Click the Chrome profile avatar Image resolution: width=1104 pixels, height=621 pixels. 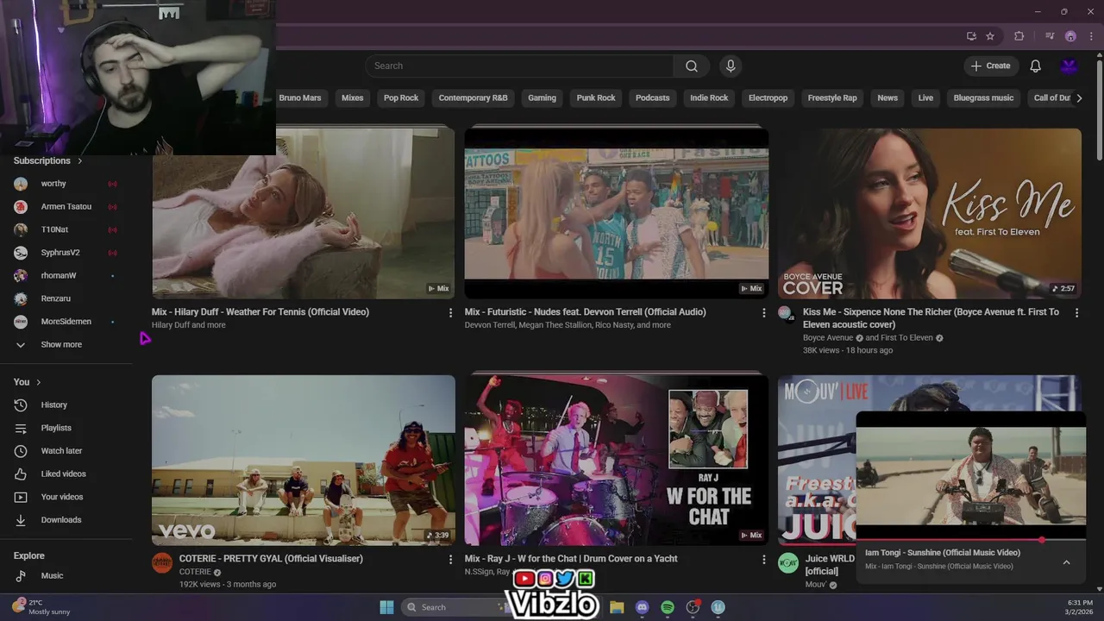point(1070,36)
